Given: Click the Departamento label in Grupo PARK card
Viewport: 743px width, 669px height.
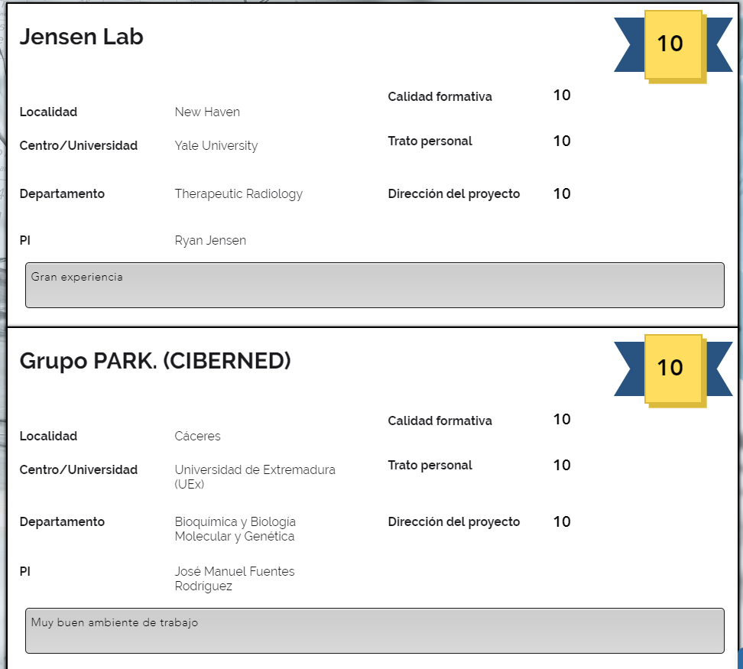Looking at the screenshot, I should pos(62,522).
